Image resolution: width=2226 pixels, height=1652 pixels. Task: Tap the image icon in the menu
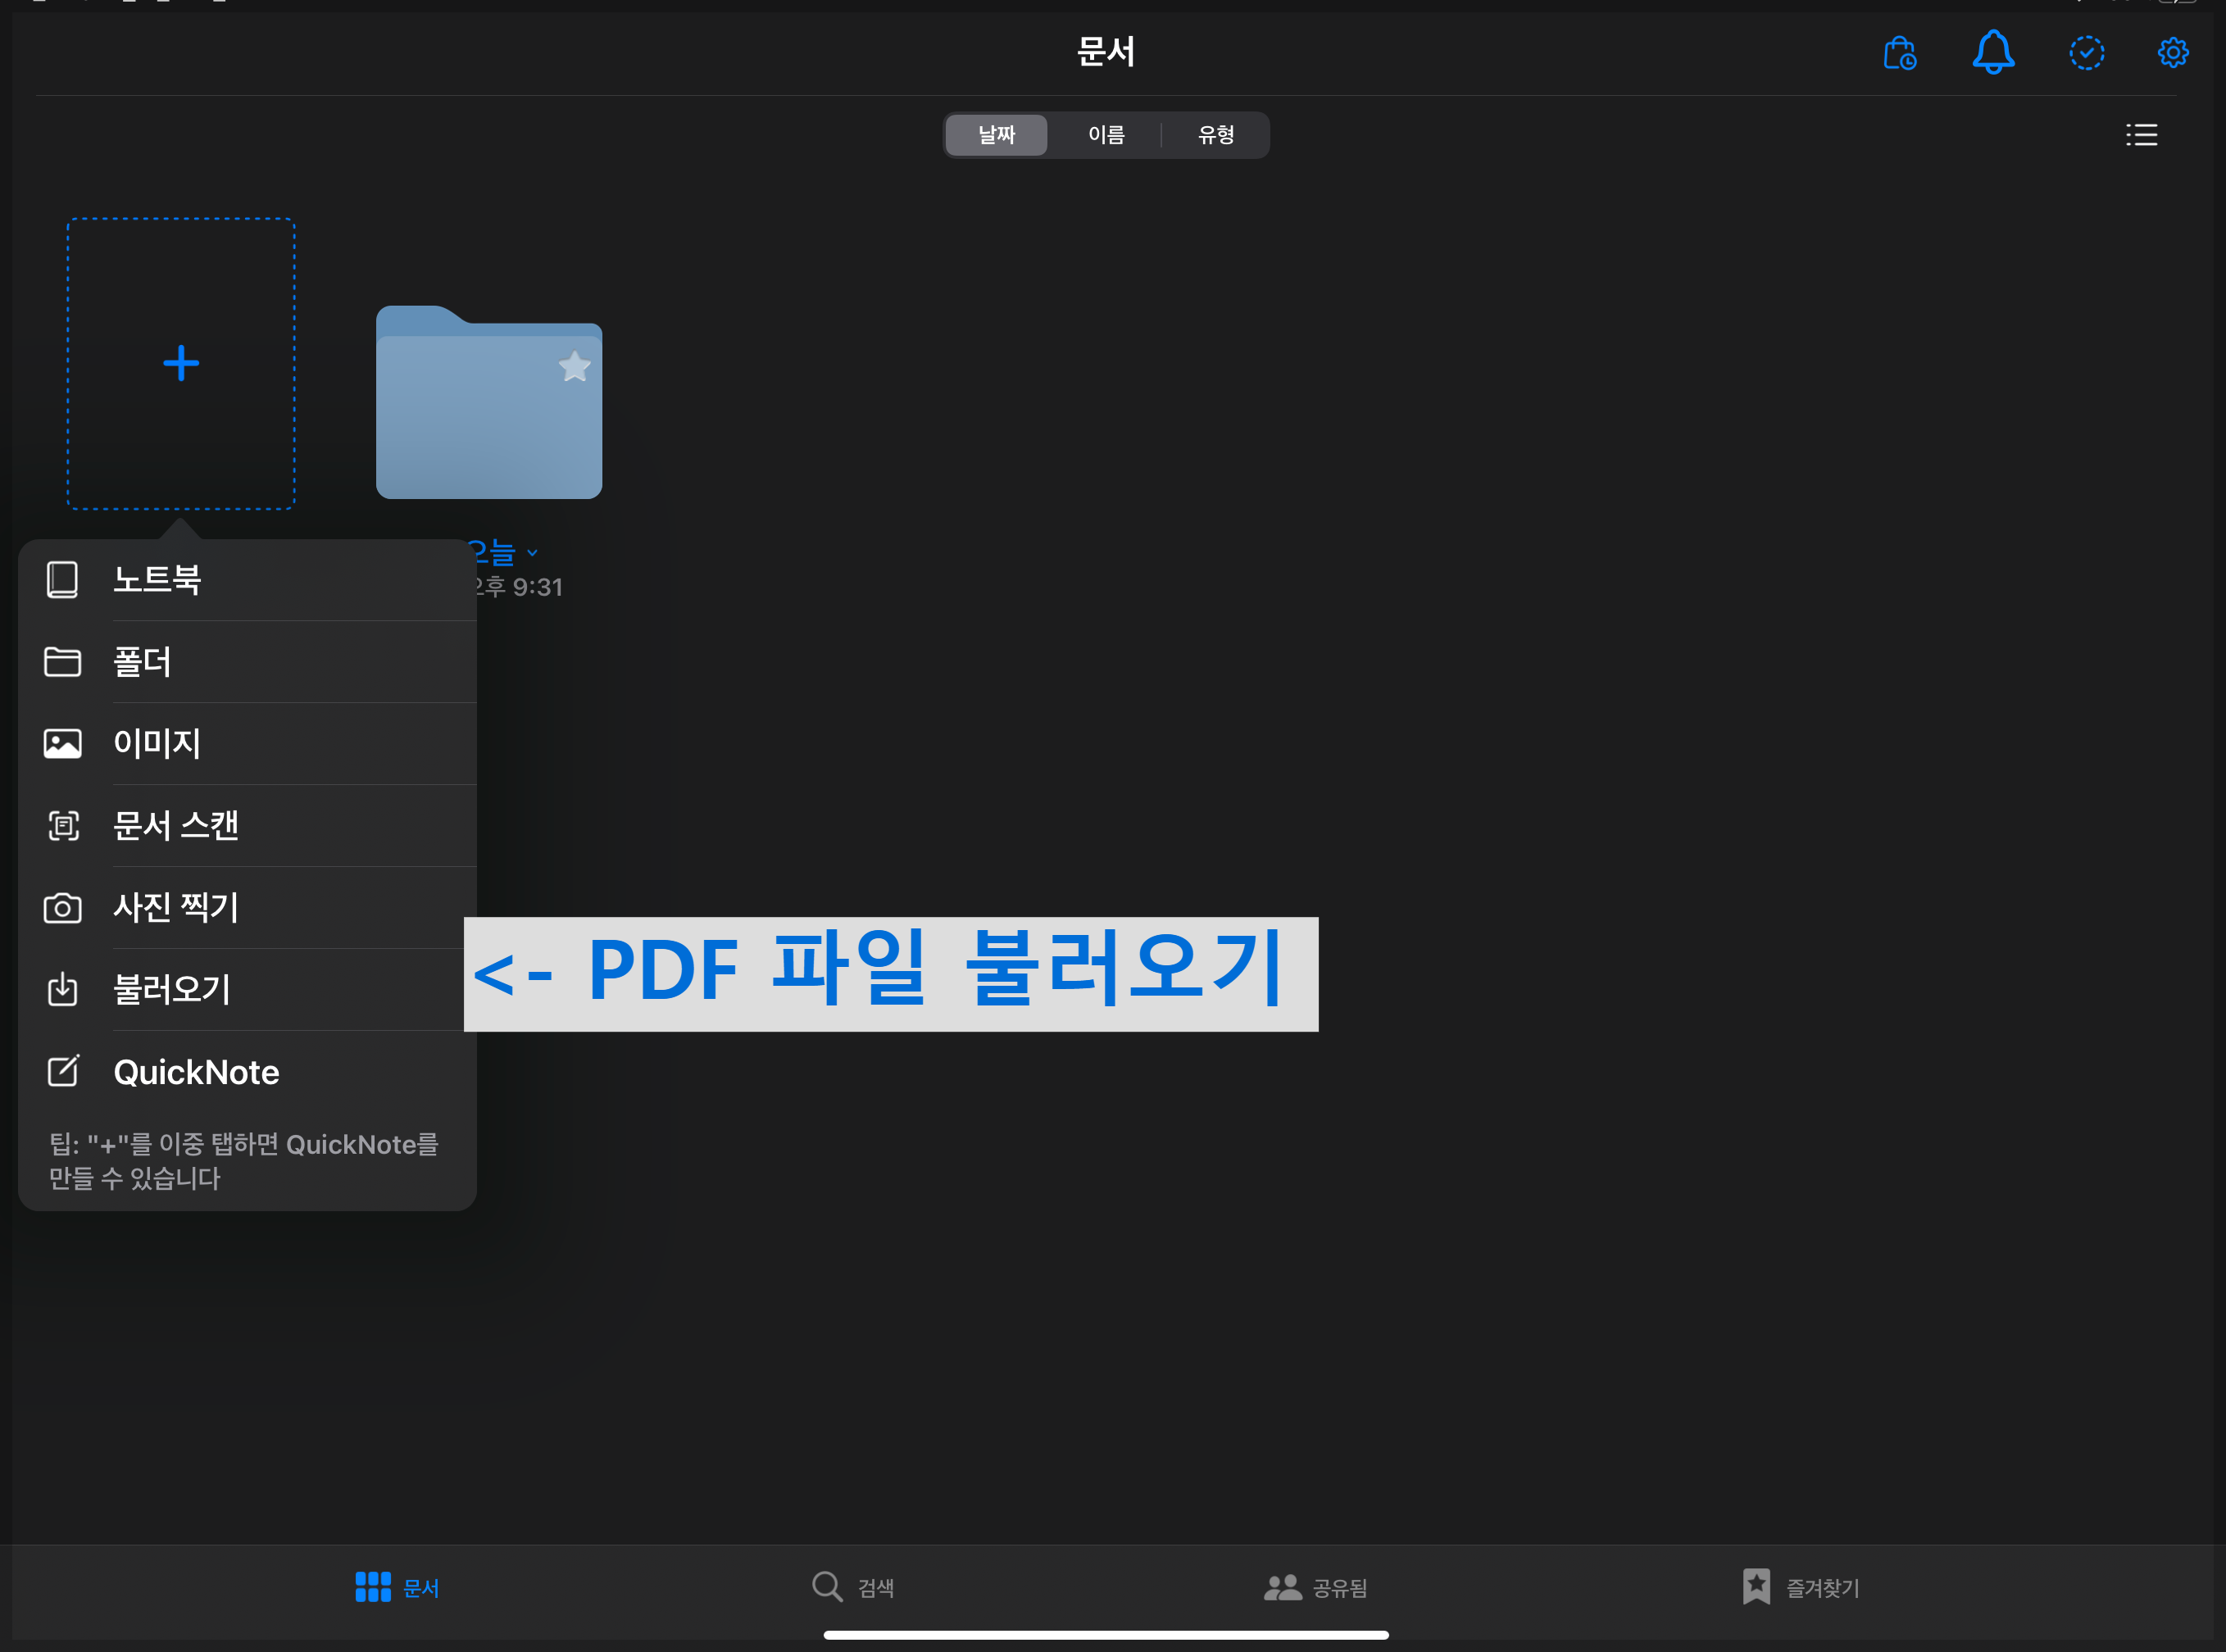(x=62, y=744)
